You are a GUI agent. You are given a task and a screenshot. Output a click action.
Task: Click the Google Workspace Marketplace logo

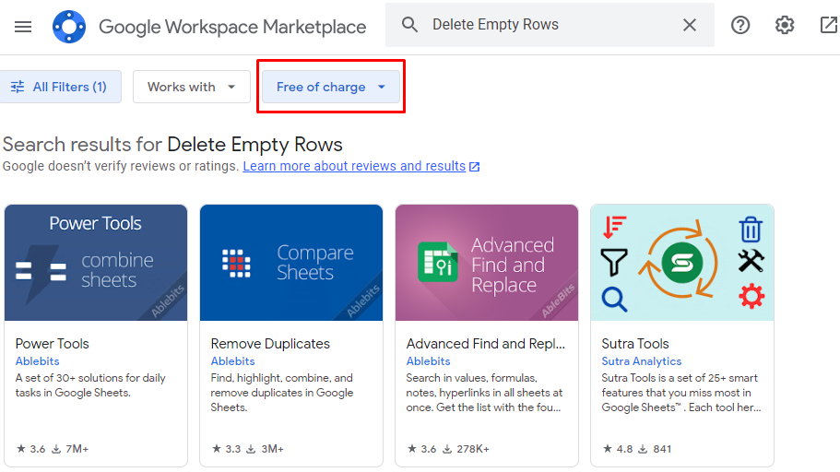click(x=69, y=26)
